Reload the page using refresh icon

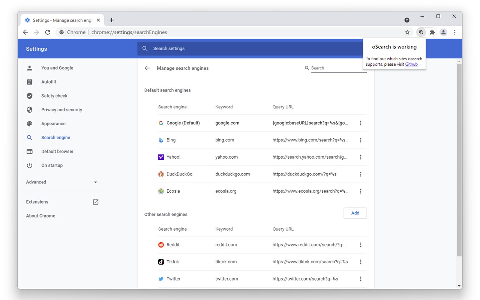pos(48,32)
